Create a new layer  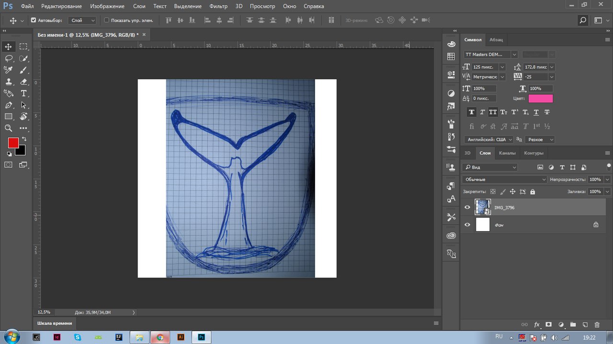pos(585,324)
